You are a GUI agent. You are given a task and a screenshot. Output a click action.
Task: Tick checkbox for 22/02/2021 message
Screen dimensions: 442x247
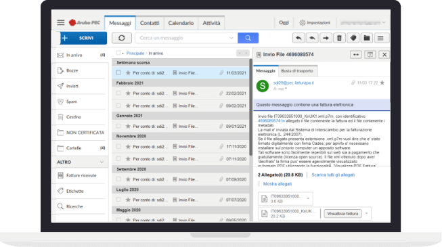coord(118,93)
